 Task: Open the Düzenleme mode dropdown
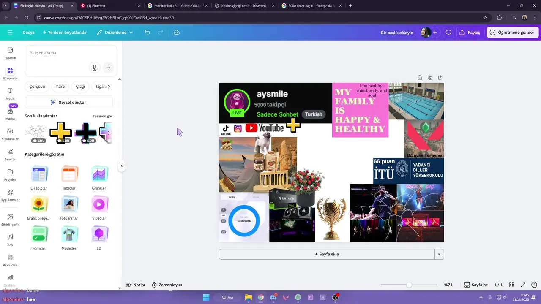pos(115,33)
